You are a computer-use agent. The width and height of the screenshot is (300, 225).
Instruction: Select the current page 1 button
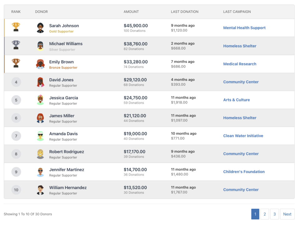pos(255,214)
